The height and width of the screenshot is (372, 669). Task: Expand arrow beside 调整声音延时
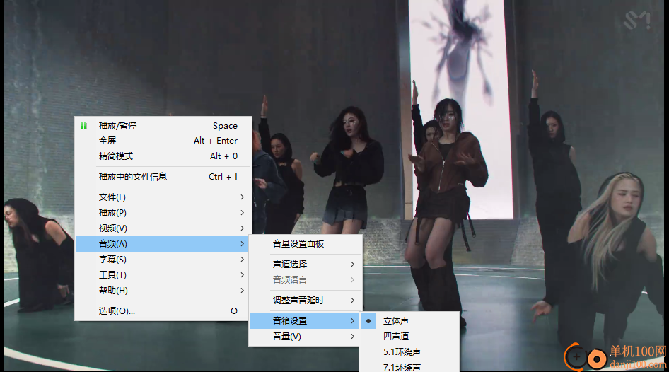click(x=352, y=301)
